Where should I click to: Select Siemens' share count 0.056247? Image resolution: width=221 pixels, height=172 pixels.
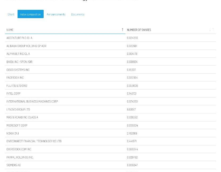click(x=132, y=165)
